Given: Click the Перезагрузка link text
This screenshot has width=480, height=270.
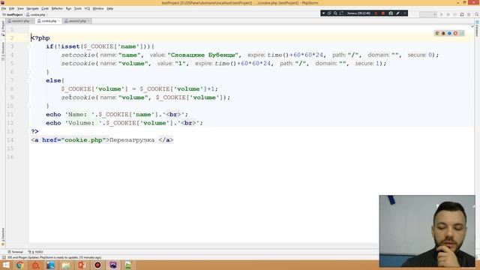Looking at the screenshot, I should pyautogui.click(x=132, y=140).
